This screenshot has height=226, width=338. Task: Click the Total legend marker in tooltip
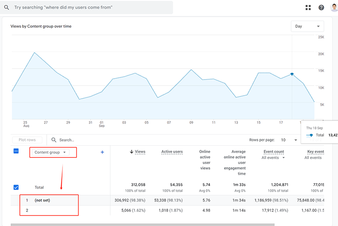(x=311, y=135)
